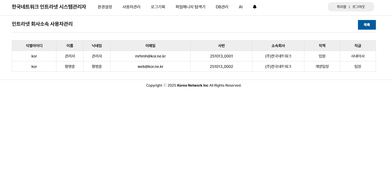Click the 사번 column header
Image resolution: width=392 pixels, height=182 pixels.
[221, 46]
